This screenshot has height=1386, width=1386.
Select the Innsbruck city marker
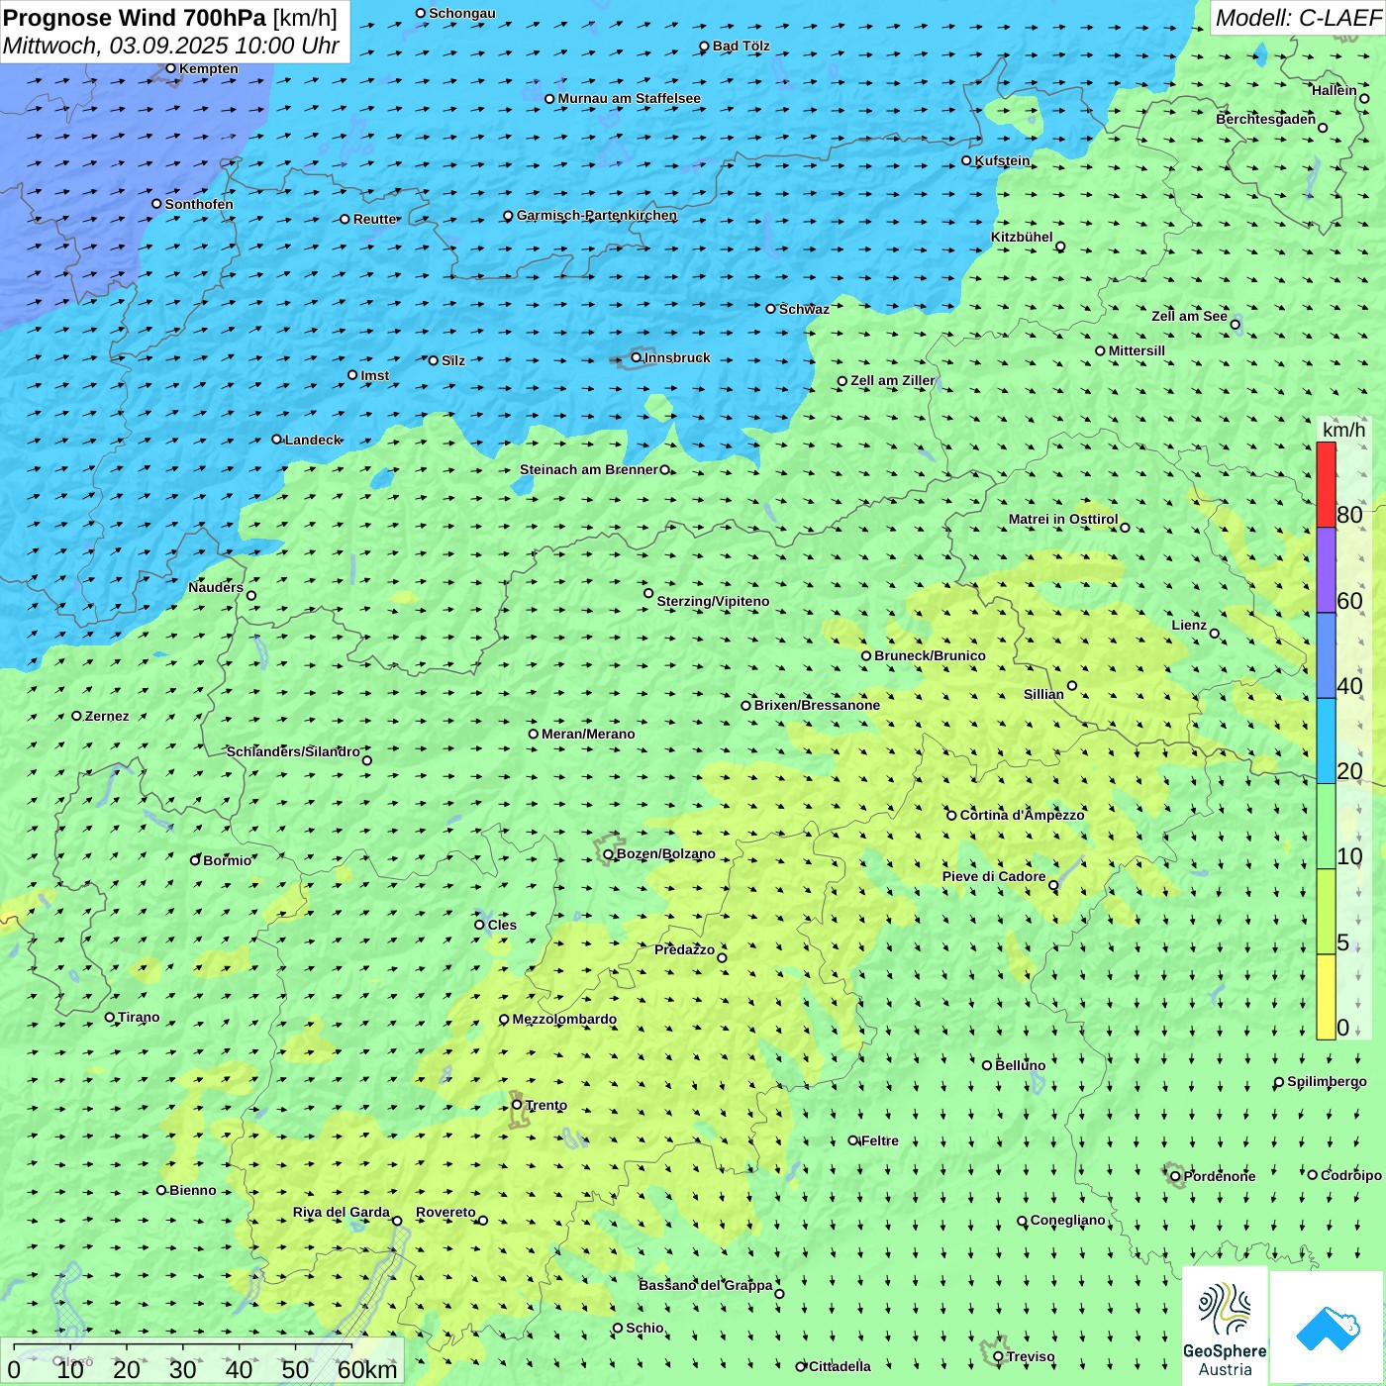click(x=637, y=357)
